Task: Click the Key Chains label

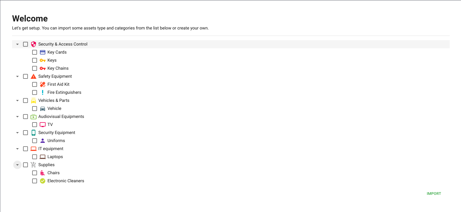Action: tap(58, 68)
